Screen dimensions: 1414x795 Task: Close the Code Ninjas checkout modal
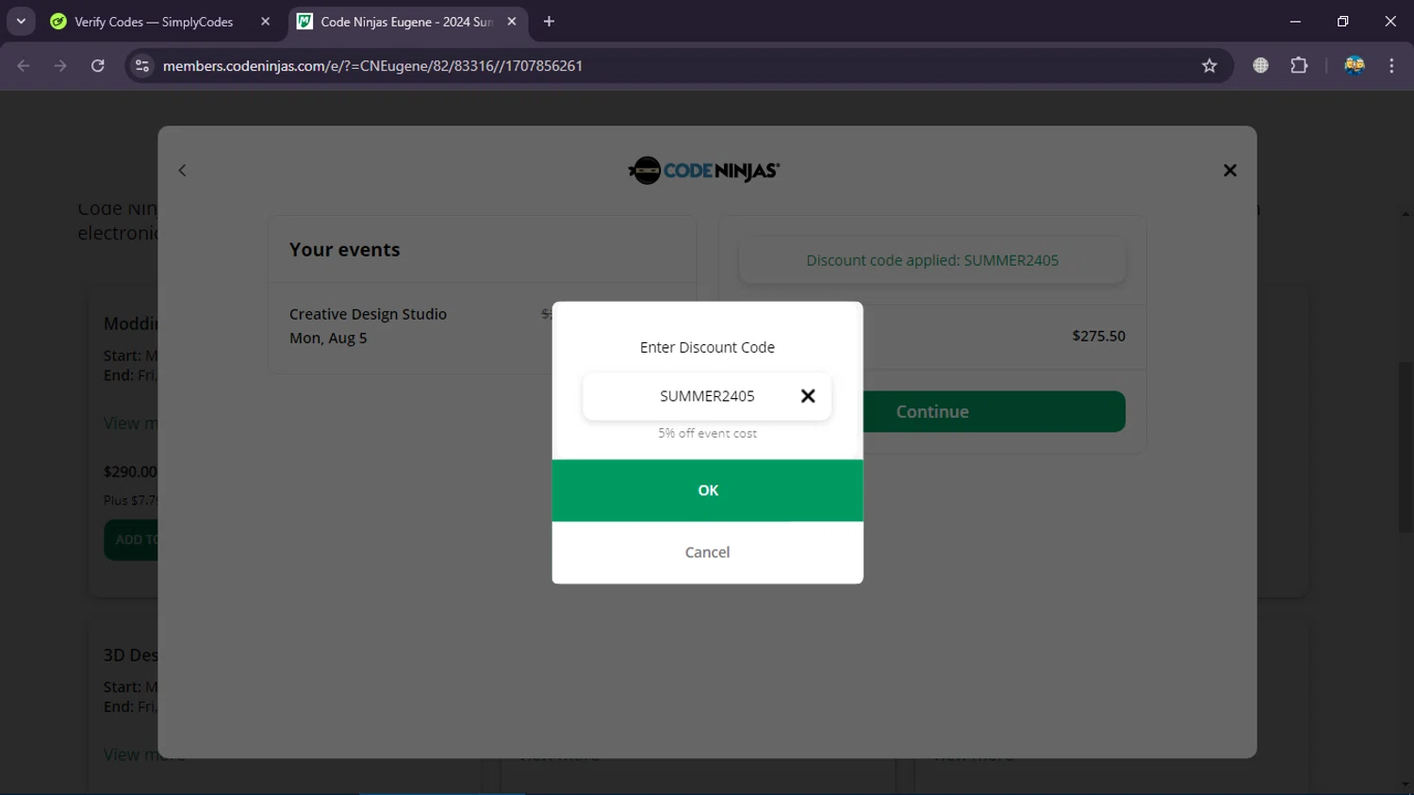[1230, 171]
